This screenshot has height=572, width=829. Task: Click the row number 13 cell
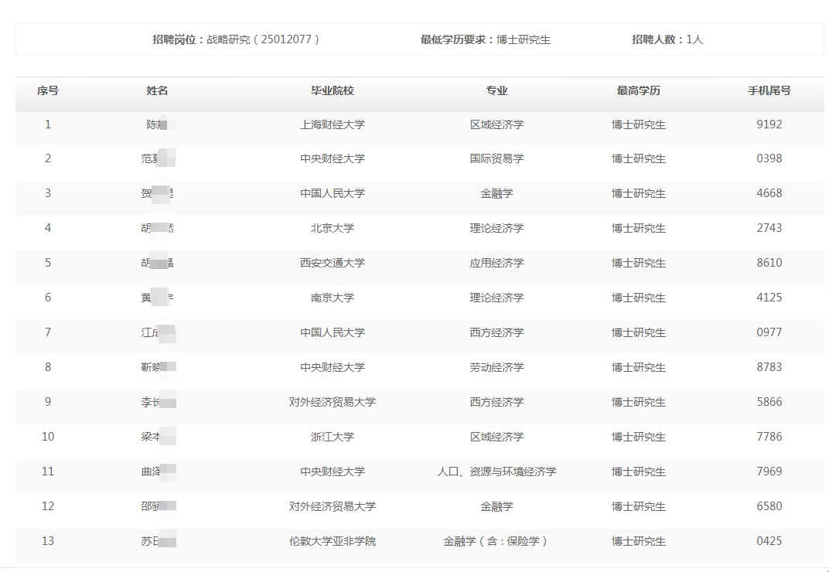click(48, 541)
